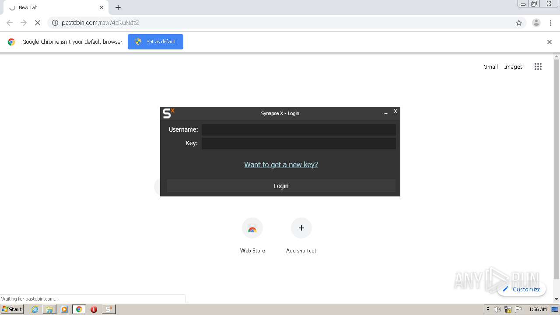Image resolution: width=560 pixels, height=315 pixels.
Task: Open the Images link
Action: [513, 66]
